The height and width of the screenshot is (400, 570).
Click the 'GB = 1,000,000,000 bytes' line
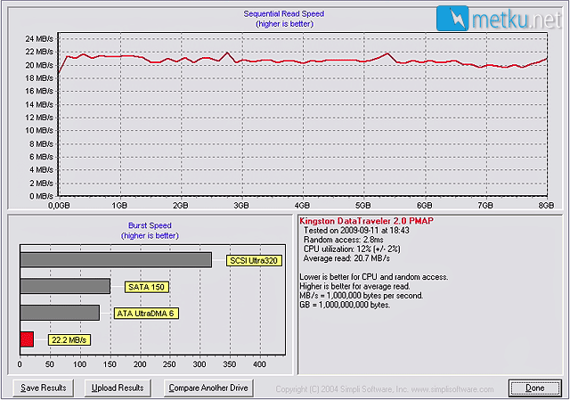point(345,305)
